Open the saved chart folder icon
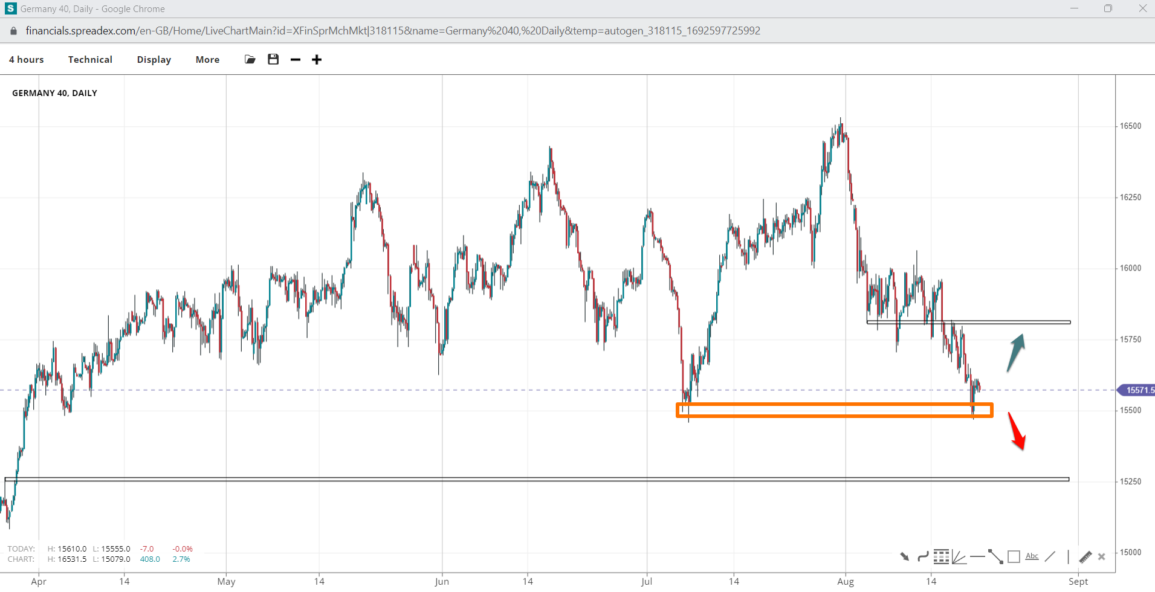 [250, 59]
